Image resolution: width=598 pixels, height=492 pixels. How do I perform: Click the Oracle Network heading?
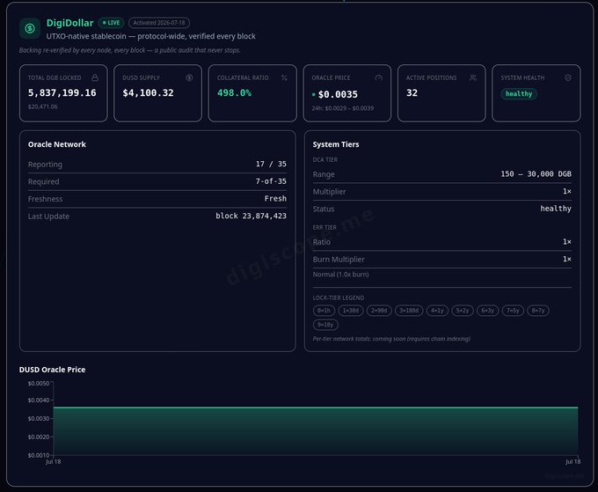point(57,144)
